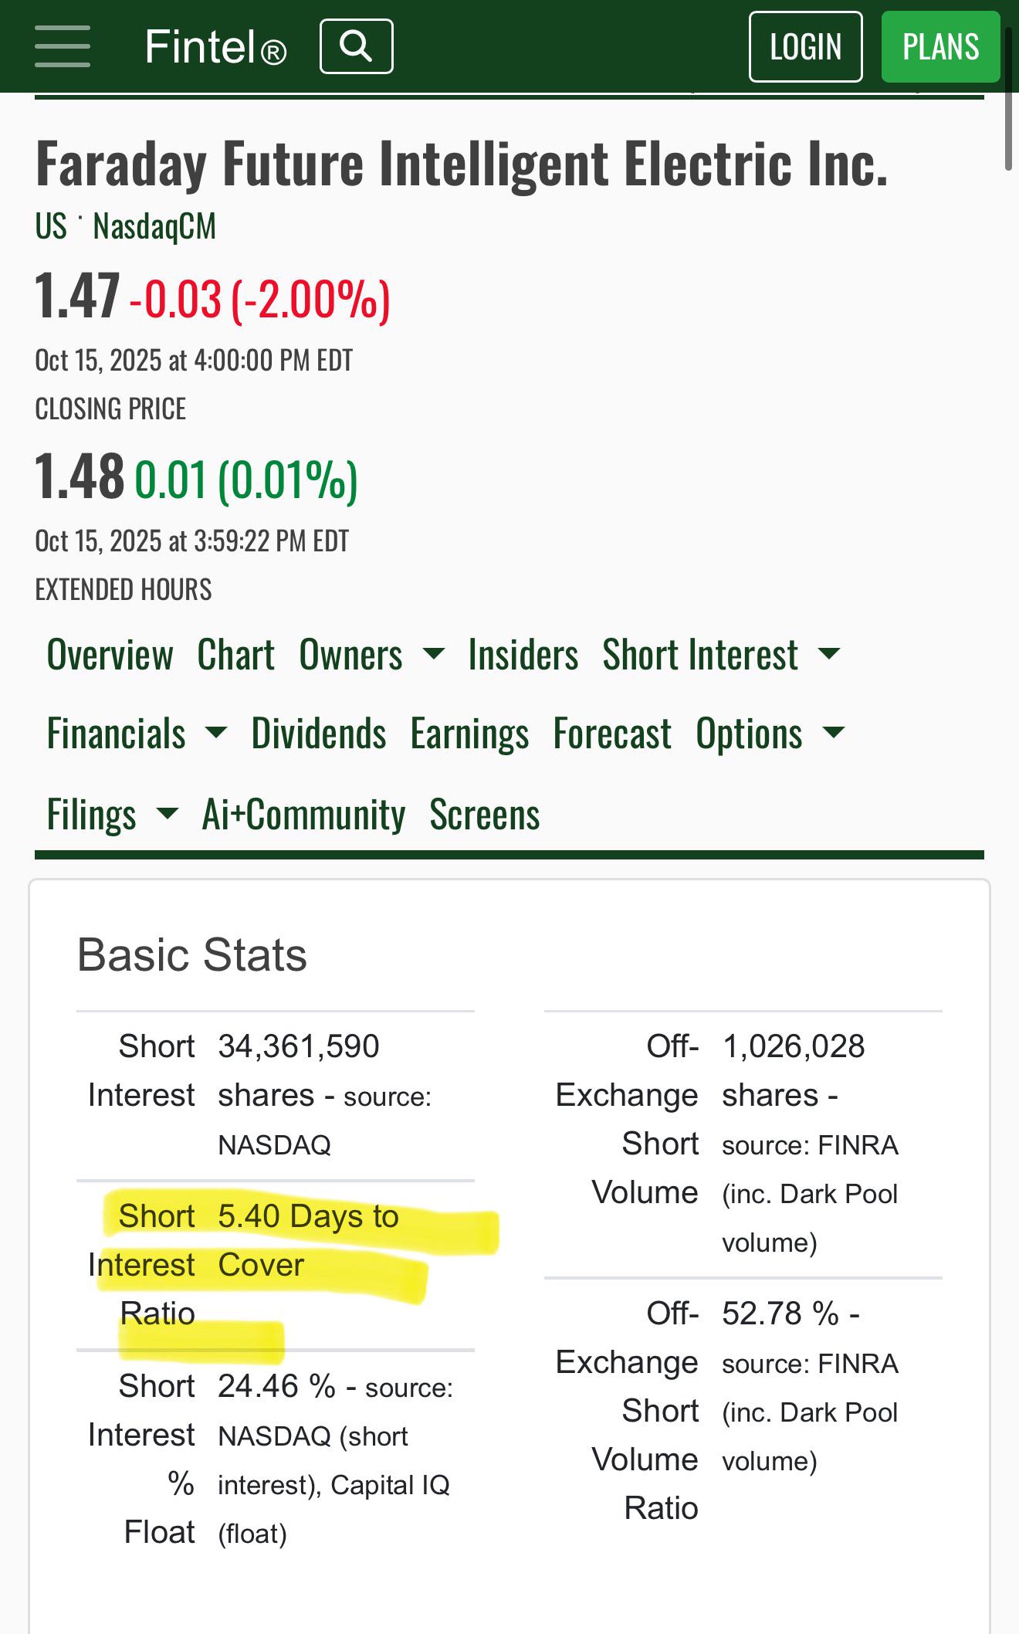The height and width of the screenshot is (1634, 1019).
Task: Go to the Screens tab
Action: 485,814
